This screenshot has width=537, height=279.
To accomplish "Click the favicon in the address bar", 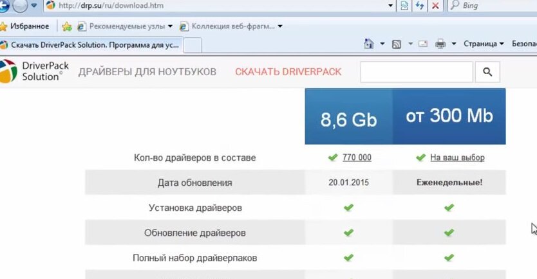I will [51, 5].
